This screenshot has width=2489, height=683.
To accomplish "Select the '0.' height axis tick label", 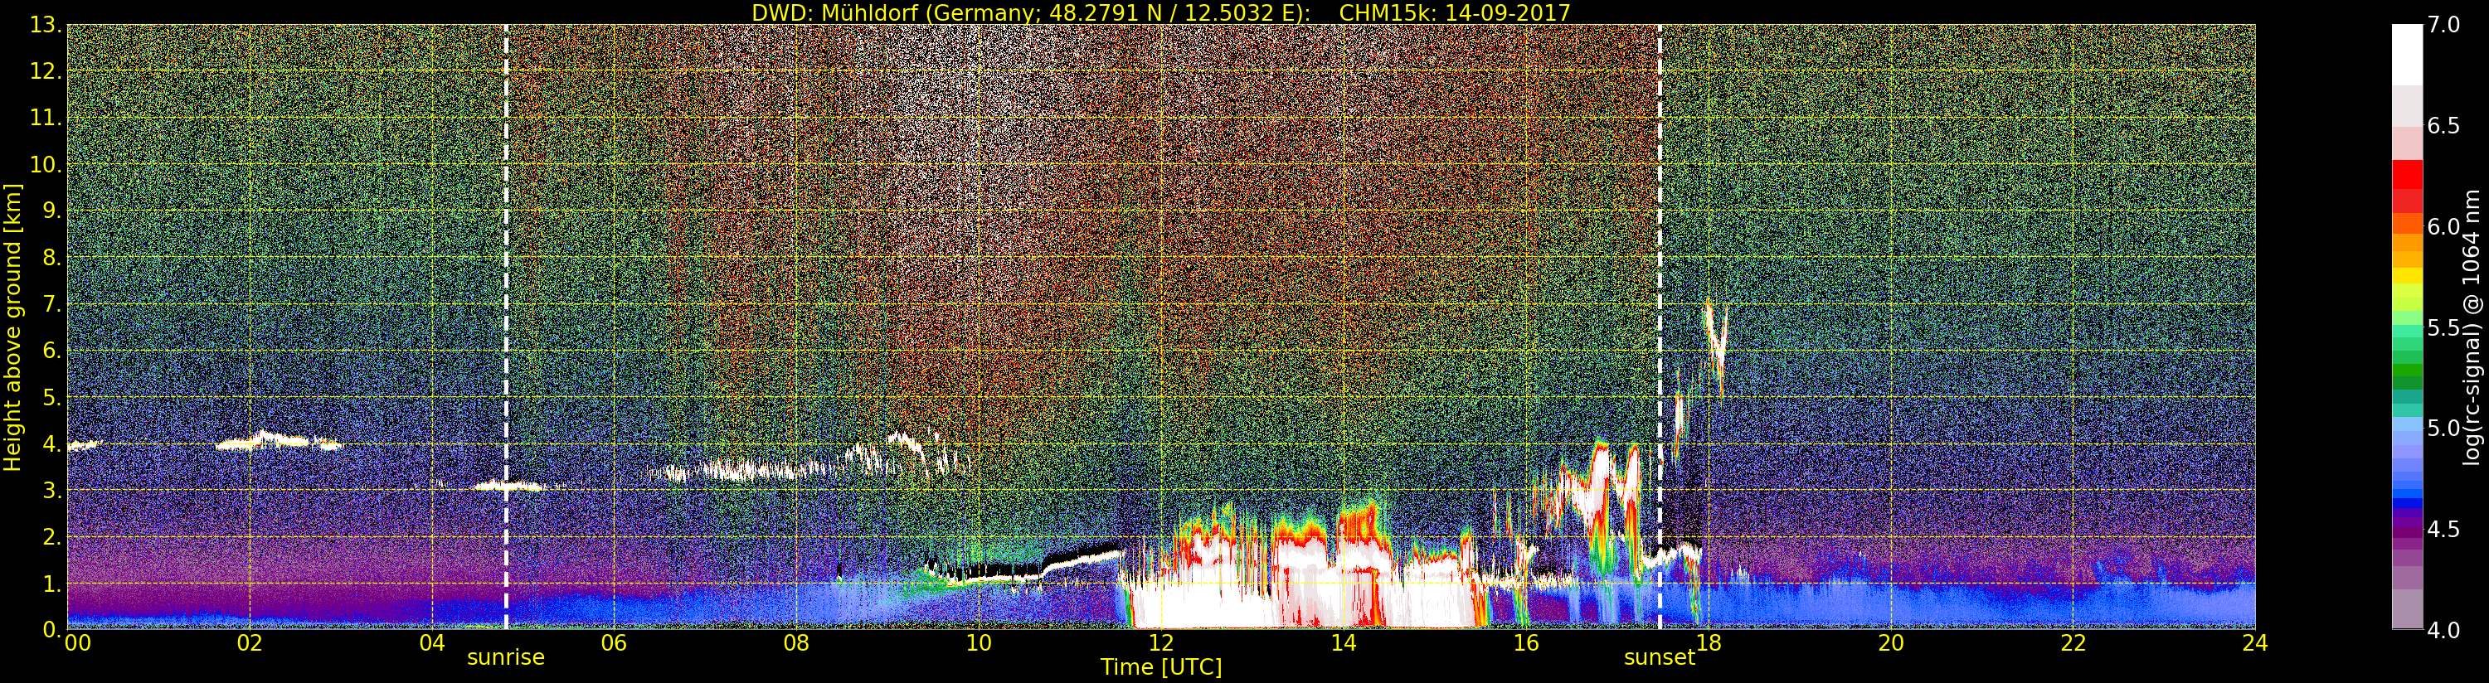I will tap(51, 629).
